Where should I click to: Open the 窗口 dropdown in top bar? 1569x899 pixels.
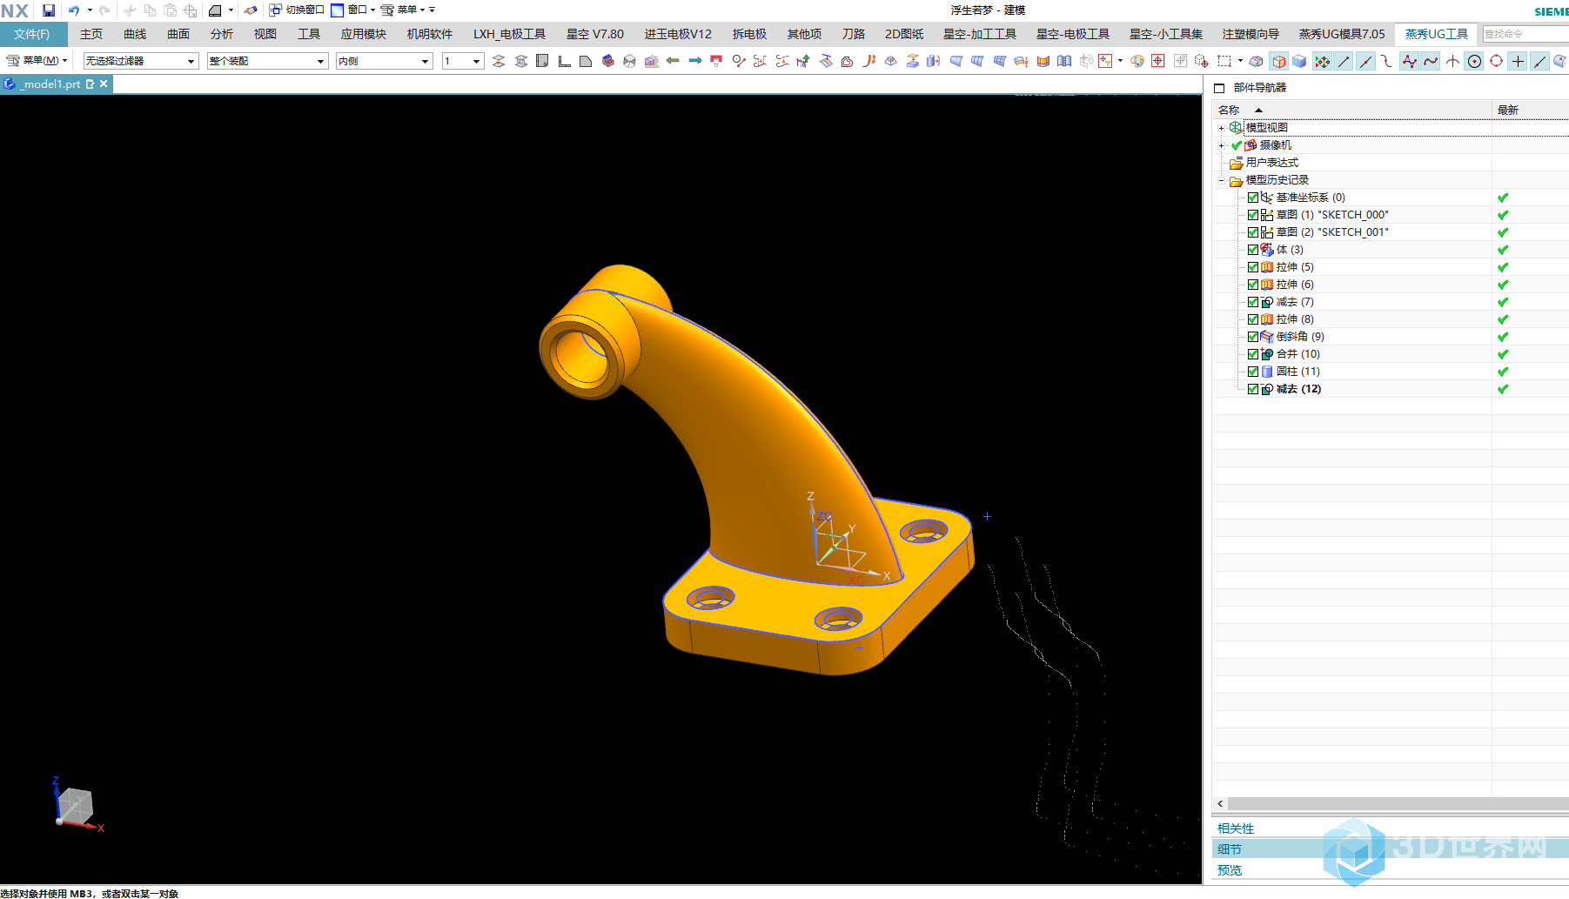(353, 10)
